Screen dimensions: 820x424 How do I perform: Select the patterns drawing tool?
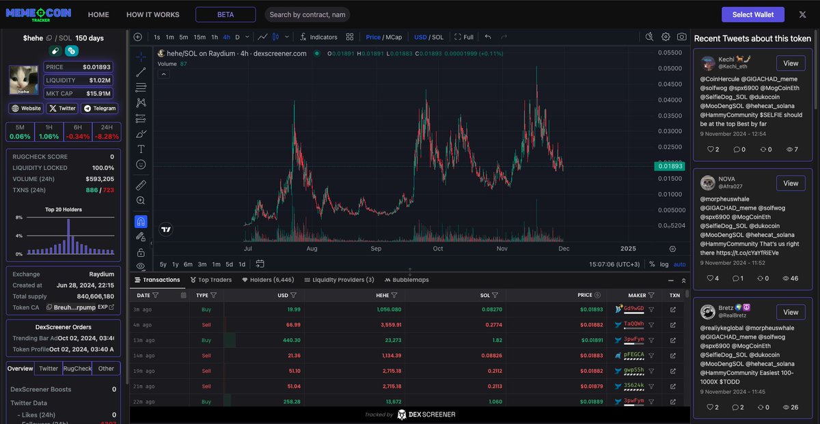(x=141, y=103)
